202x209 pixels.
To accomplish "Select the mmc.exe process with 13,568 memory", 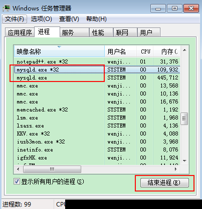I will (x=97, y=85).
